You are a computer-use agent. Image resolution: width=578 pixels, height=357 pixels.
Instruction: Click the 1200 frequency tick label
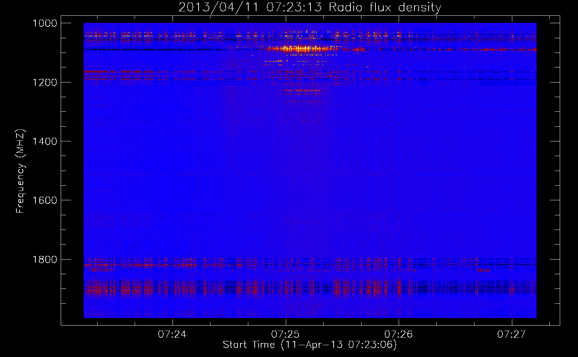[x=45, y=82]
